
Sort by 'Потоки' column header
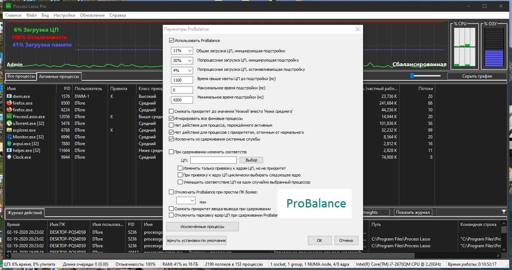coord(417,89)
